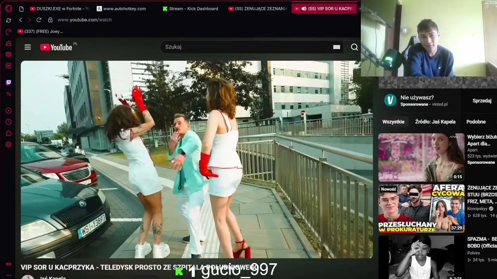Go back to the previous page
Screen dimensions: 497x279
[21, 20]
